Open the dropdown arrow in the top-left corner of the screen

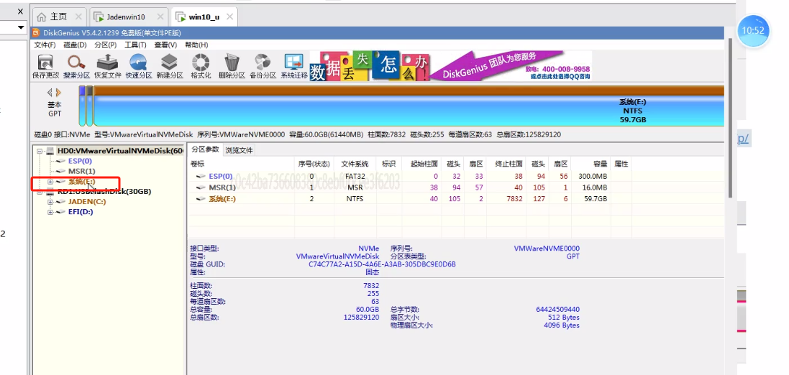21,27
